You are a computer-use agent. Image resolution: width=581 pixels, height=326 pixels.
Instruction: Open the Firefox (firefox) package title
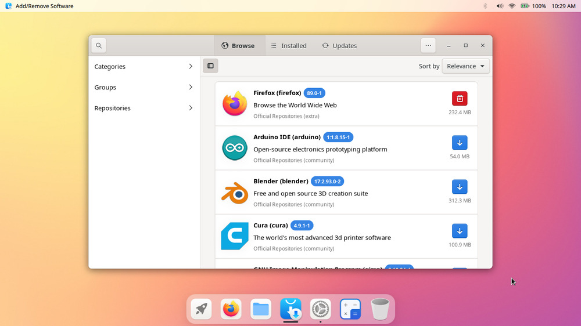point(277,93)
